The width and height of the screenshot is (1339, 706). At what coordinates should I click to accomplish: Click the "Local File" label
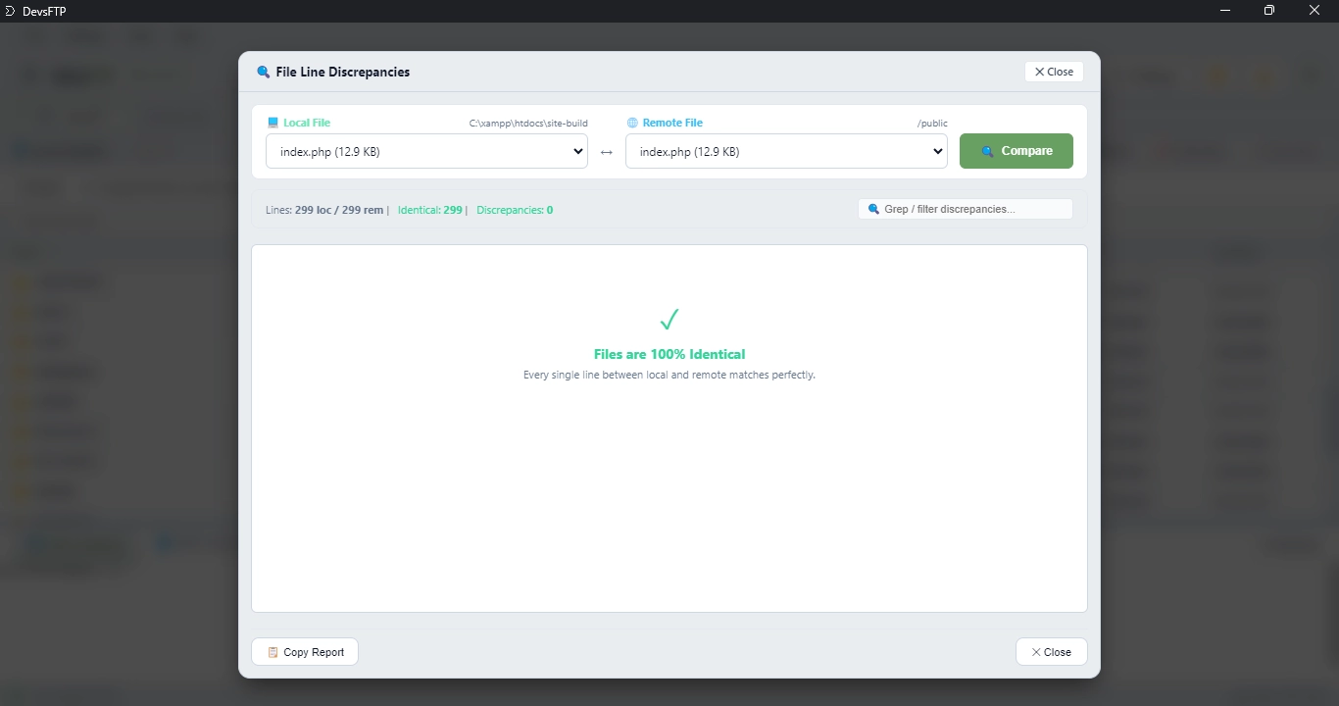tap(307, 123)
